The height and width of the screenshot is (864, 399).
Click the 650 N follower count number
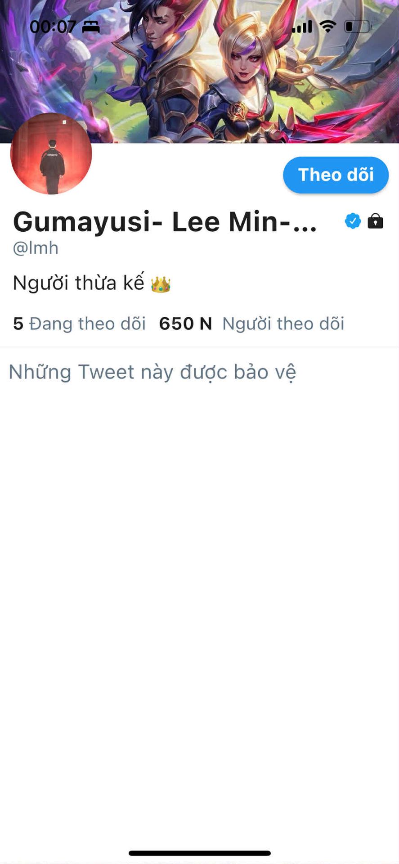click(185, 324)
